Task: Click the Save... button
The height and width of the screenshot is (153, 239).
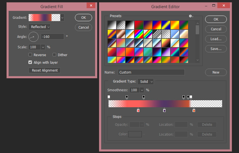Action: click(x=216, y=49)
